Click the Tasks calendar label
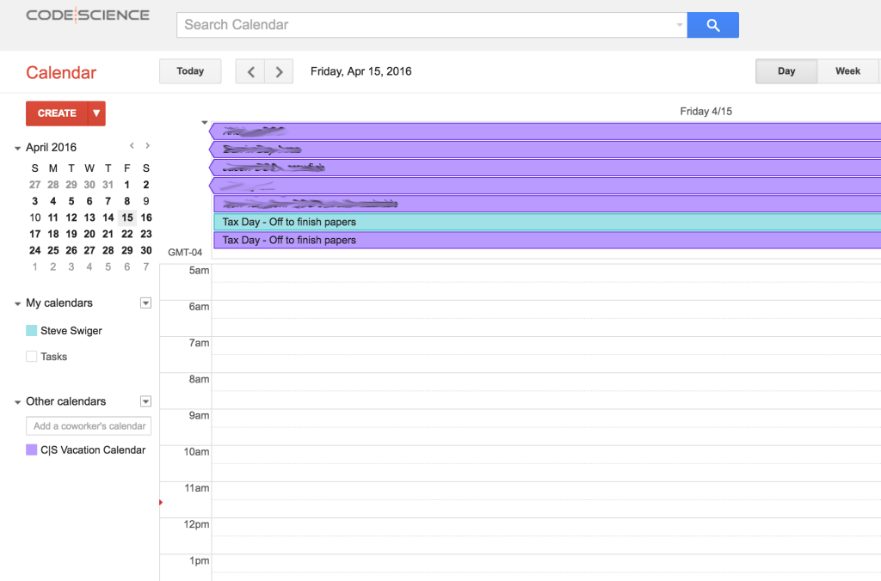The height and width of the screenshot is (581, 881). (54, 357)
